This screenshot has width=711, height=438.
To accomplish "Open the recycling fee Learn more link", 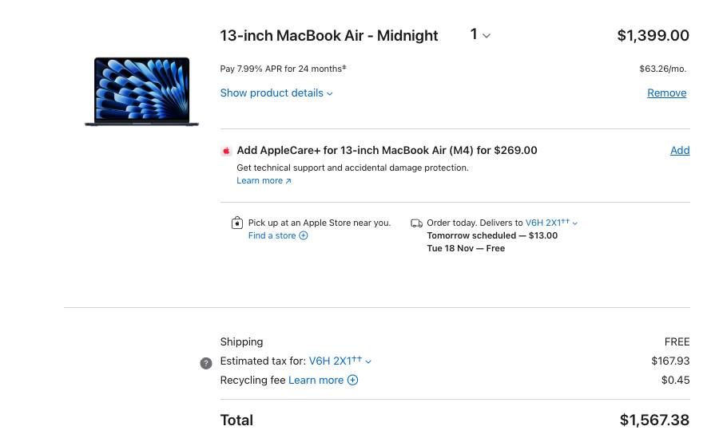I will click(316, 381).
